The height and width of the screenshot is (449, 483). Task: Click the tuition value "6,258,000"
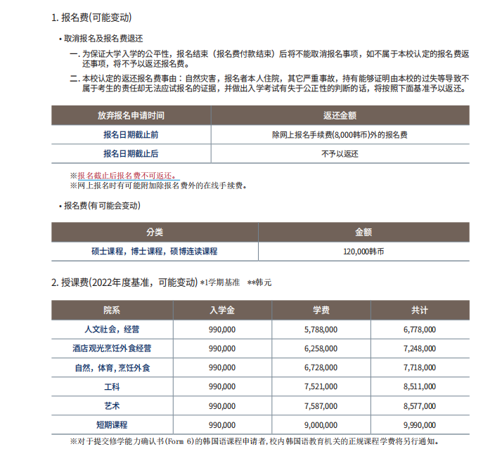(x=321, y=349)
